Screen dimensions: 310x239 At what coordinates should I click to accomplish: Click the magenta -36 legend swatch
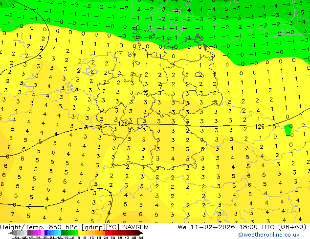(x=39, y=233)
